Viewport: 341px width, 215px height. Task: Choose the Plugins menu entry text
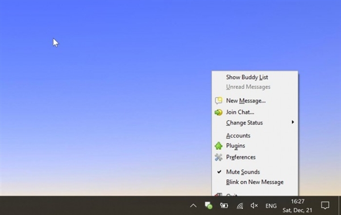pos(235,146)
